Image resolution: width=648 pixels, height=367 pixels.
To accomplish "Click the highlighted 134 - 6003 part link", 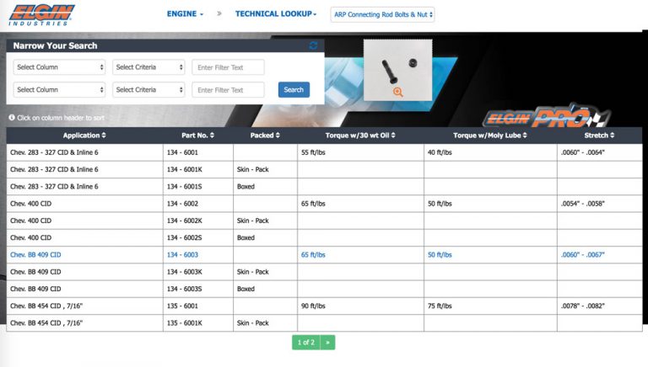I will [x=182, y=255].
